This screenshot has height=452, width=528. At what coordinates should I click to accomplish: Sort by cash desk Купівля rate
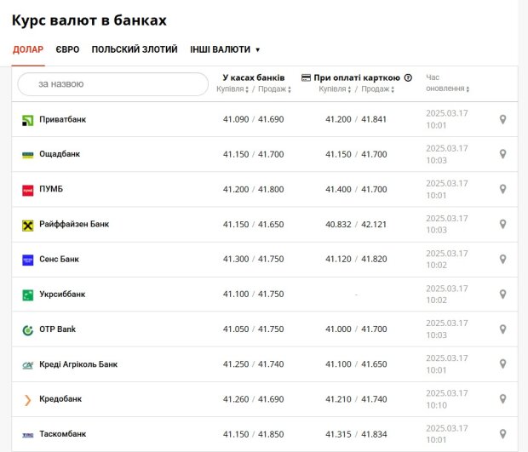232,89
